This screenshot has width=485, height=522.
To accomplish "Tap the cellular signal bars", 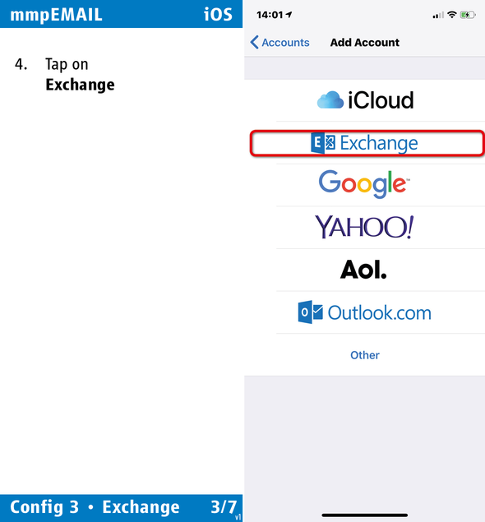I will [x=438, y=15].
